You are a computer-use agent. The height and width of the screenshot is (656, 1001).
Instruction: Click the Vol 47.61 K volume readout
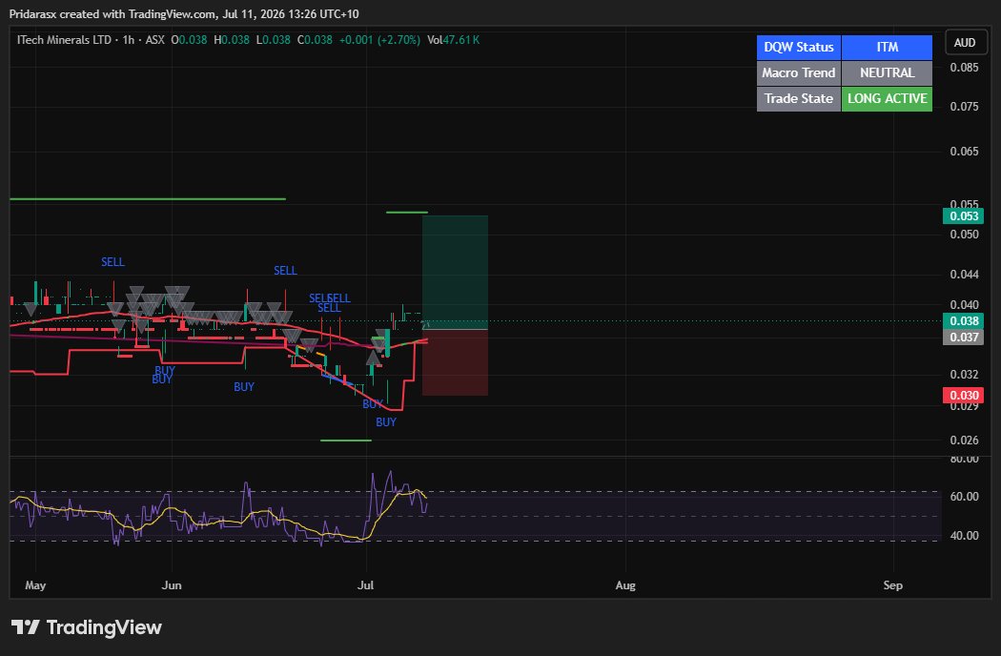pyautogui.click(x=453, y=40)
